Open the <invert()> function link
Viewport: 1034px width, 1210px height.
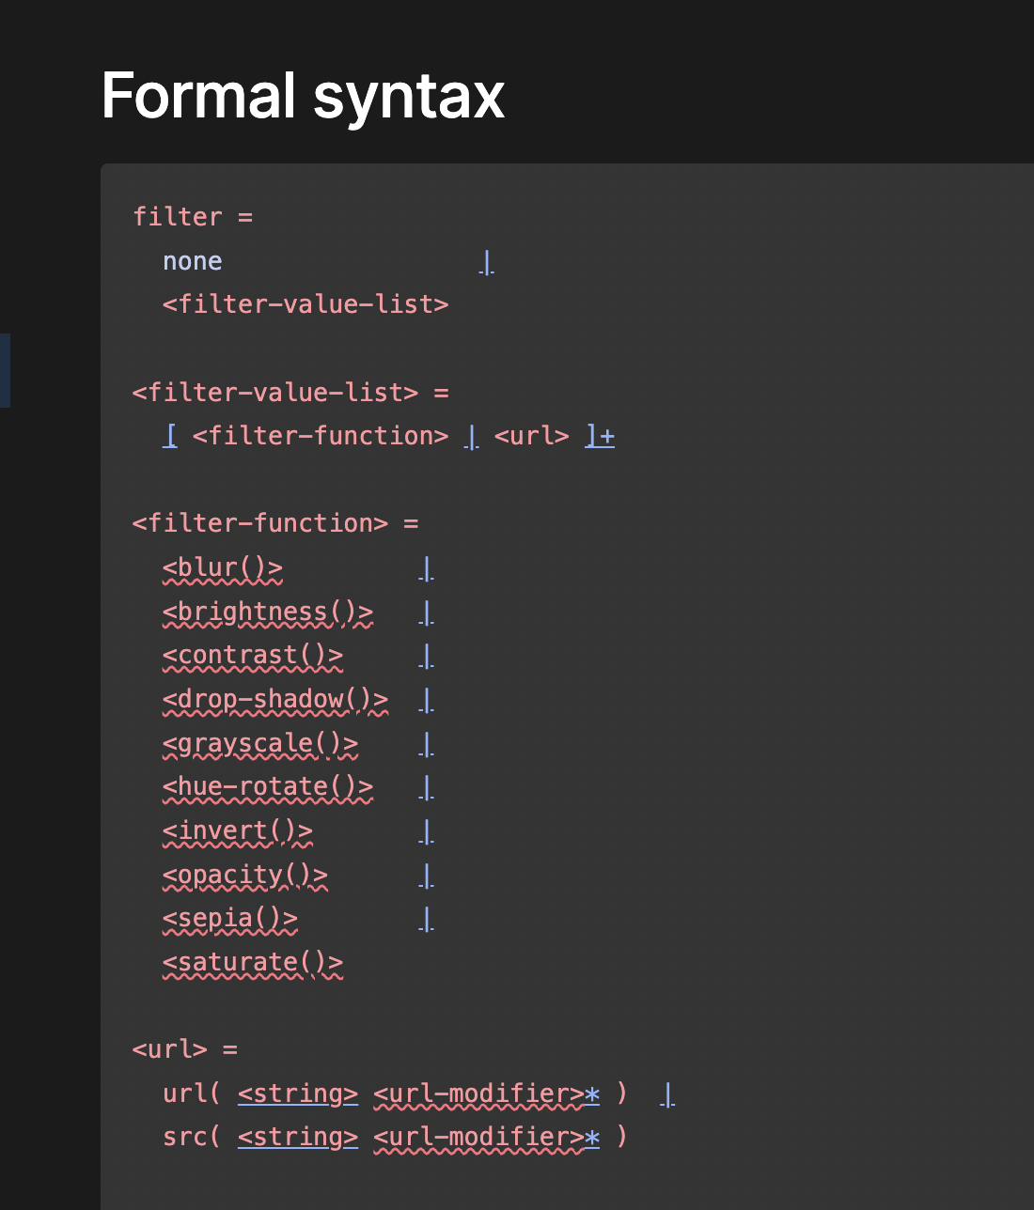238,831
